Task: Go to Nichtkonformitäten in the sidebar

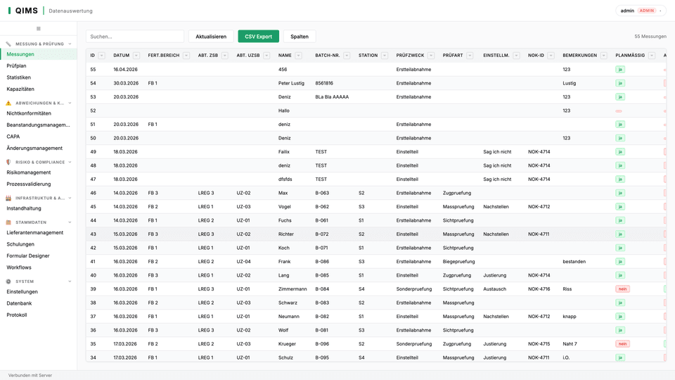Action: [x=29, y=113]
